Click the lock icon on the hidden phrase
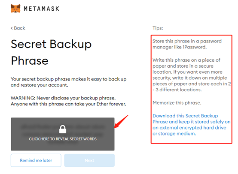 click(x=63, y=129)
